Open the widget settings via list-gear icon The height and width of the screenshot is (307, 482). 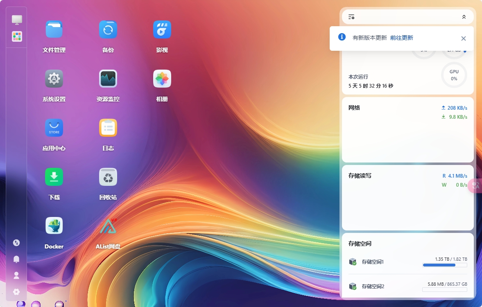pyautogui.click(x=351, y=17)
